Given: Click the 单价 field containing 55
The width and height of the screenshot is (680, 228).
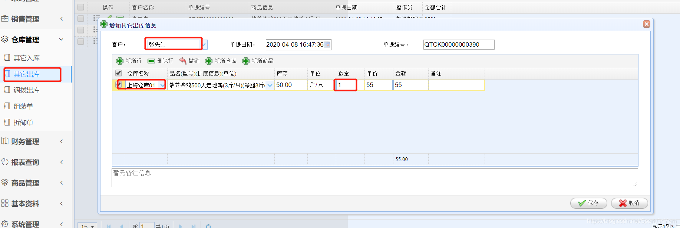Looking at the screenshot, I should tap(379, 85).
